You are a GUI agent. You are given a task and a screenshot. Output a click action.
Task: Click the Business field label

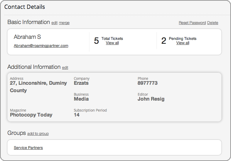tap(81, 94)
